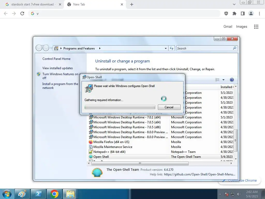Image resolution: width=265 pixels, height=199 pixels.
Task: Open the Windows Start orb
Action: pos(7,194)
